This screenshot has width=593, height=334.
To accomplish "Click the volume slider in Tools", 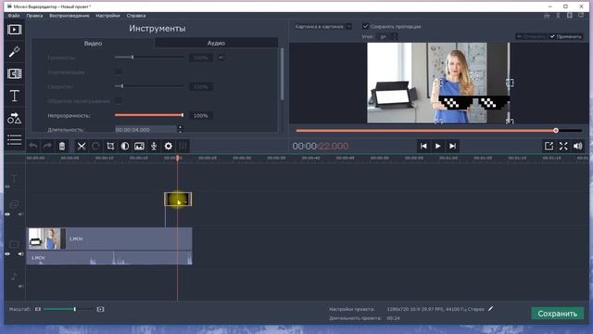I will 149,58.
